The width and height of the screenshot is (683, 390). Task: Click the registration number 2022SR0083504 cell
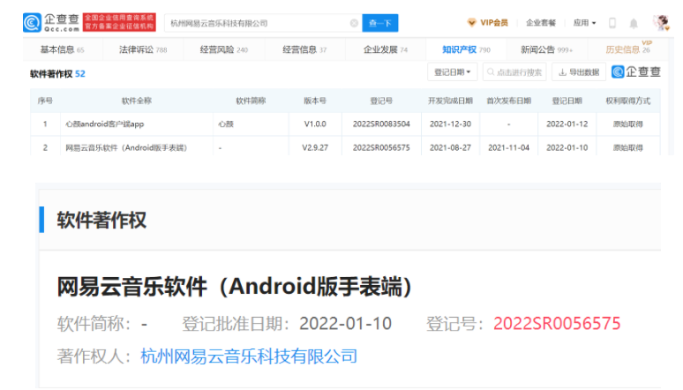coord(381,124)
